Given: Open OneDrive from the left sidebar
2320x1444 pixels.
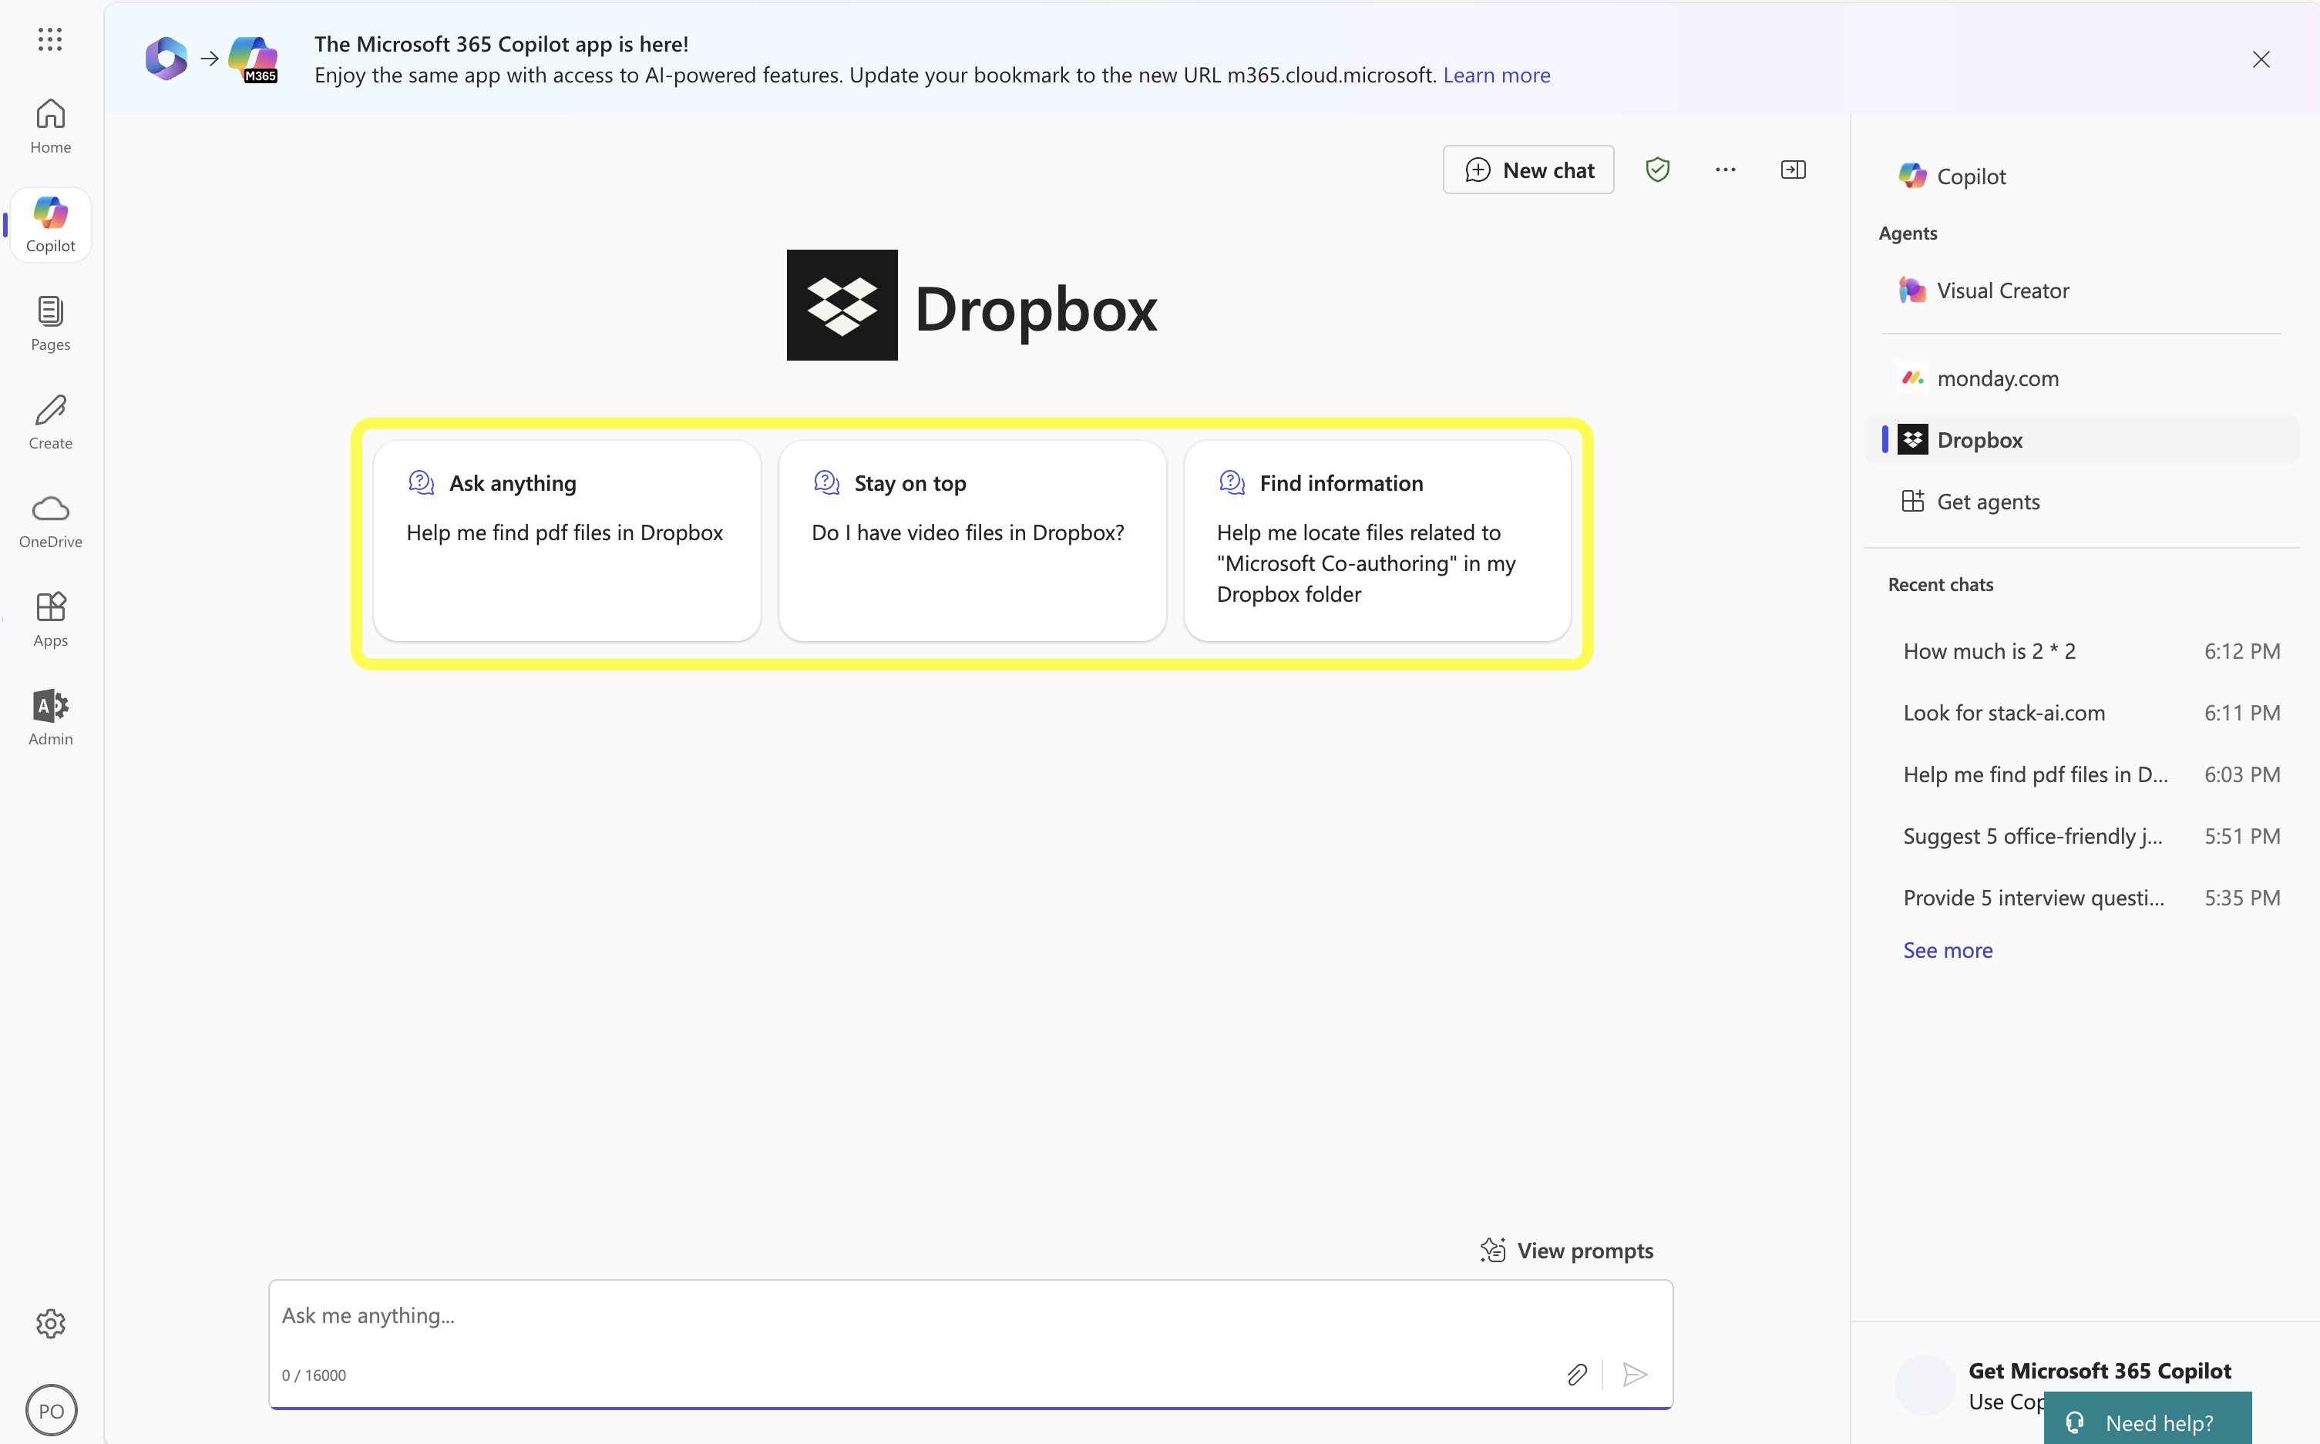Looking at the screenshot, I should tap(51, 522).
